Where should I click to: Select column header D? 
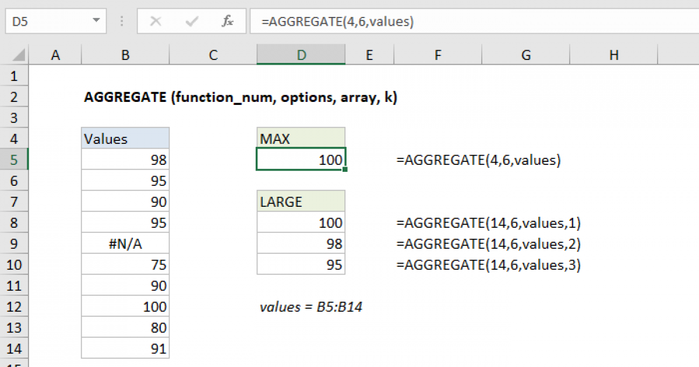[301, 54]
